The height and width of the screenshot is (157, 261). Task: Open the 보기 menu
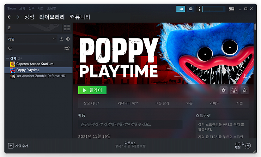(22, 8)
